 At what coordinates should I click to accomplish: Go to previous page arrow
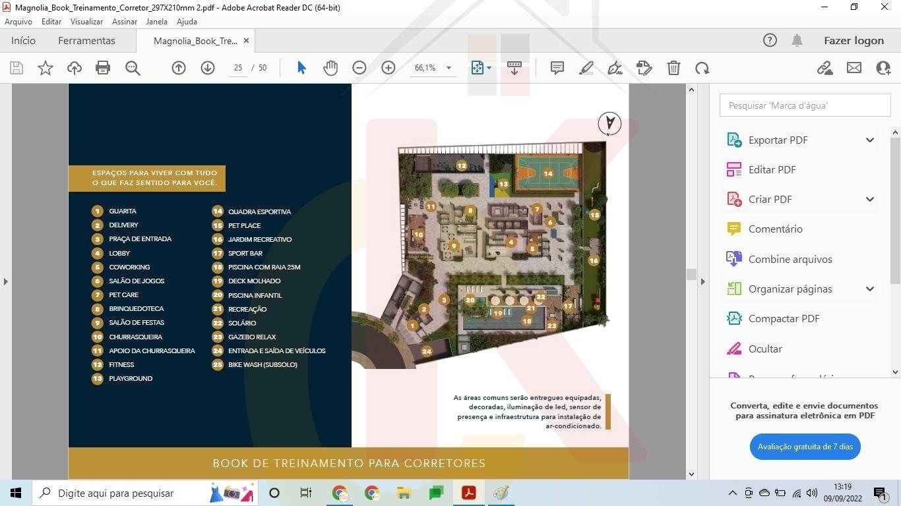coord(179,68)
